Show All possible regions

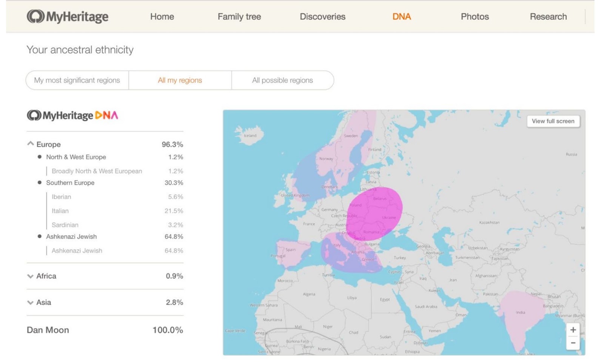click(x=282, y=80)
